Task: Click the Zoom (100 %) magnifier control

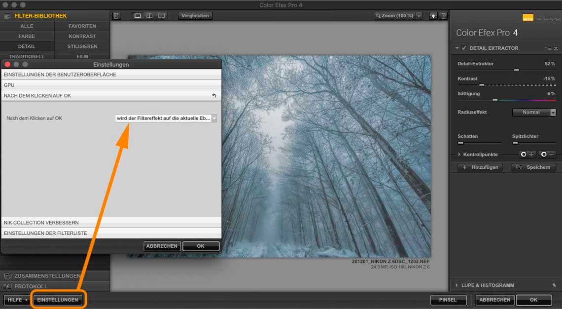Action: point(394,16)
